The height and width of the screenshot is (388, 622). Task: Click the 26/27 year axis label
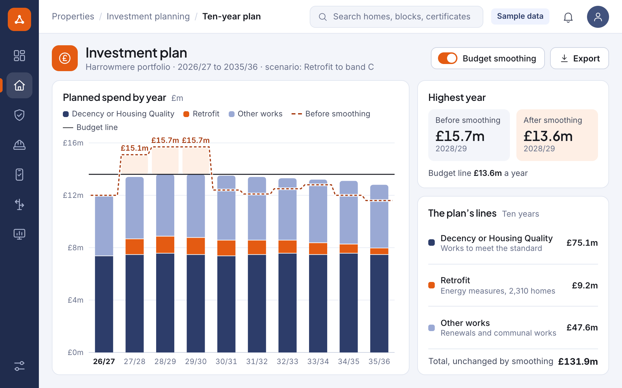tap(104, 361)
